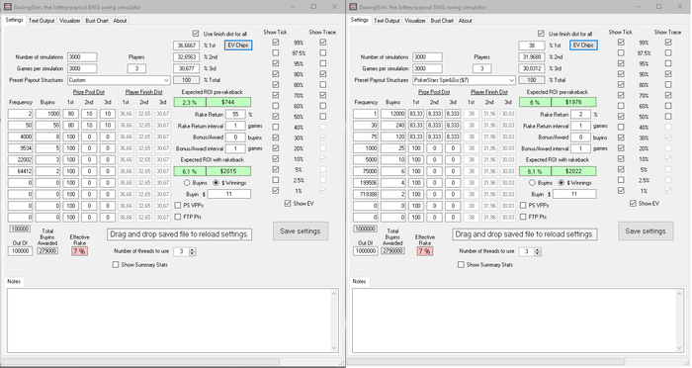Click $1976 pre-rakeback value in right window
The image size is (692, 368).
[573, 103]
